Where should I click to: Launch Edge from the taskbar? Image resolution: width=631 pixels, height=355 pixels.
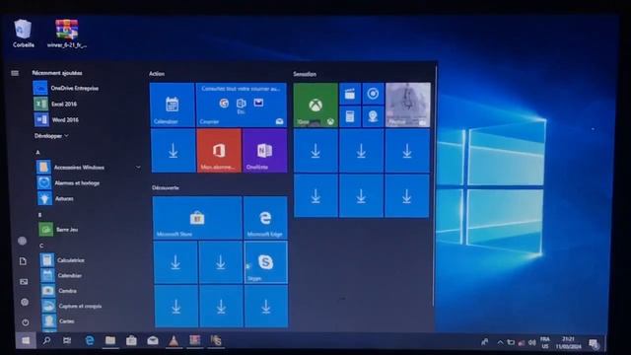click(90, 341)
